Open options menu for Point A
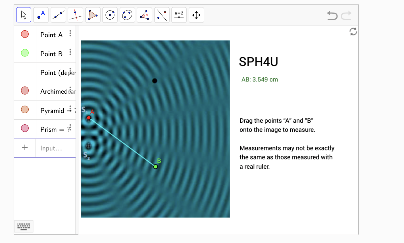404x243 pixels. [x=70, y=33]
